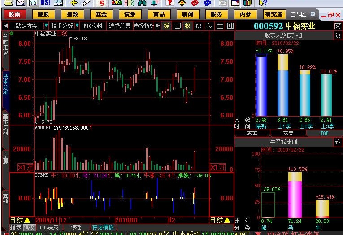
Task: Click the striped bars chart icon
Action: (129, 3)
